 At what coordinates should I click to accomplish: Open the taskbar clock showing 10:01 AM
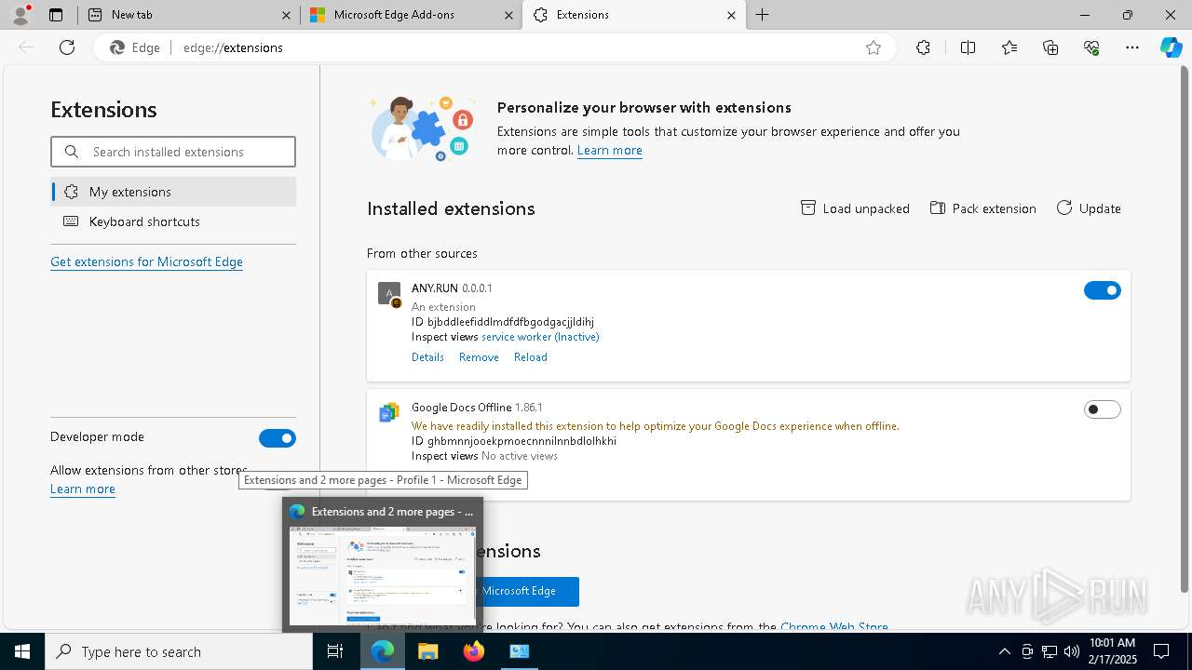tap(1112, 651)
